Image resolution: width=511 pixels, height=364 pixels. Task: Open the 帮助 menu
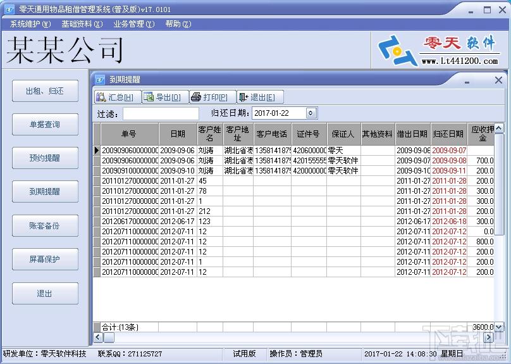coord(178,24)
